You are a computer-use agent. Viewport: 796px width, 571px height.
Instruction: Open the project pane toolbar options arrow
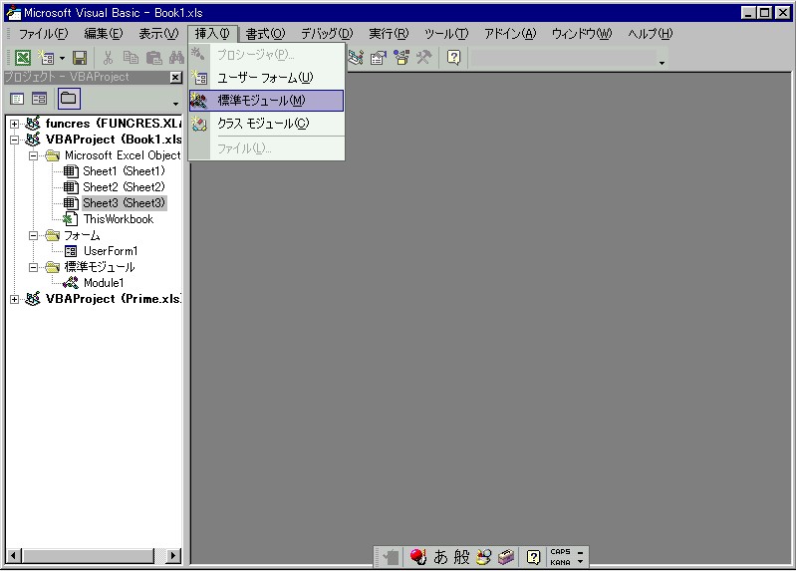click(x=175, y=104)
